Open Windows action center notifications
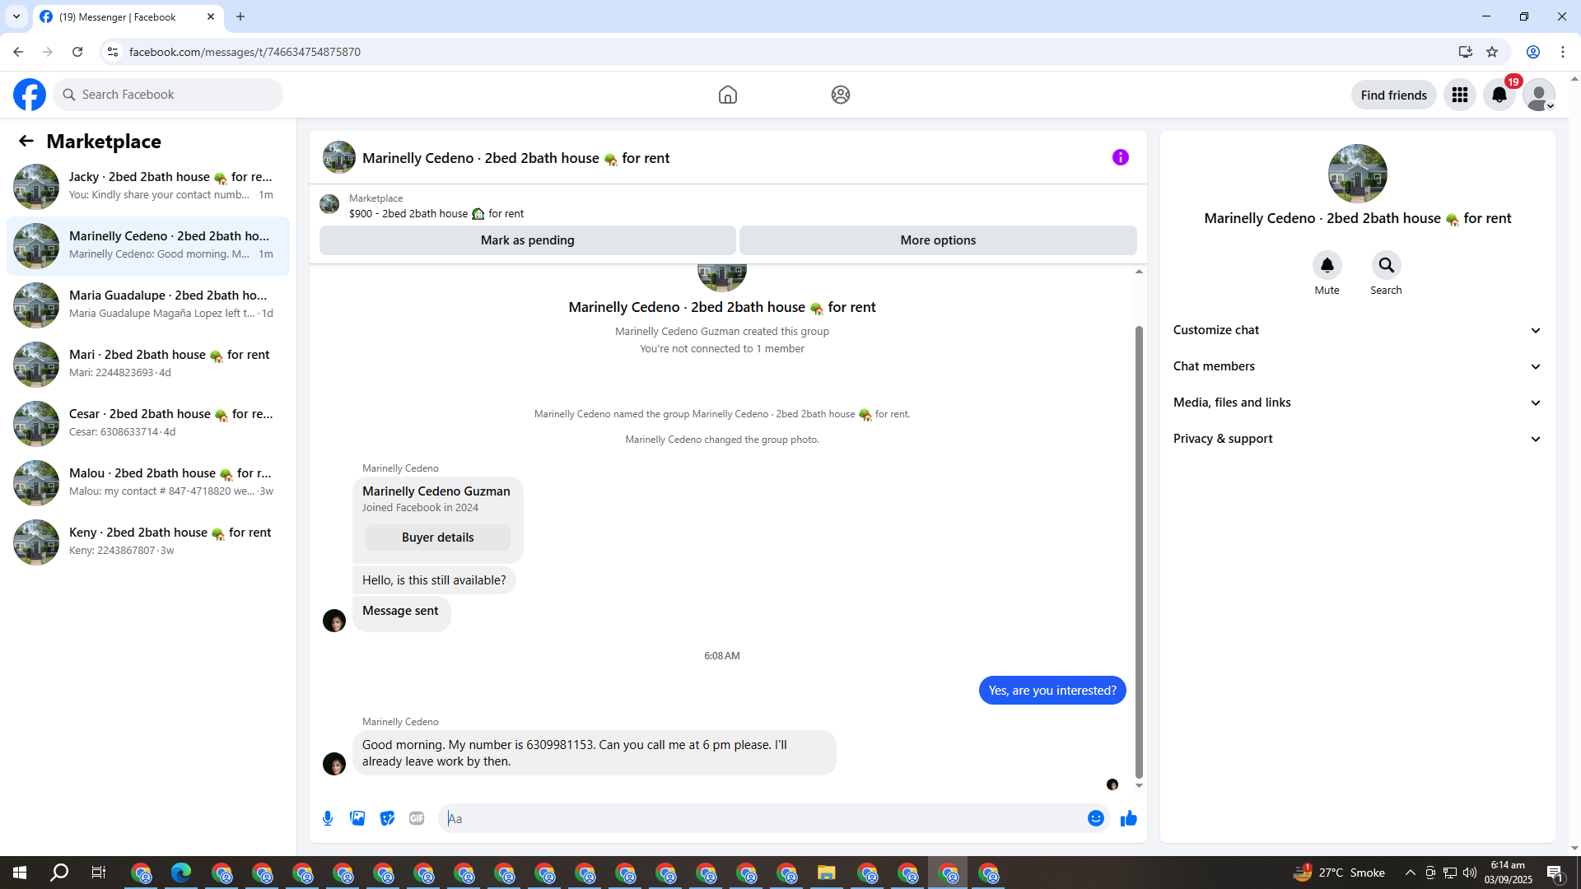The image size is (1581, 889). (x=1555, y=873)
